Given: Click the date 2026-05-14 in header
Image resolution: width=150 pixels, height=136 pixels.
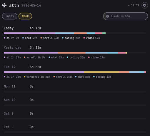Looking at the screenshot, I should point(31,5).
